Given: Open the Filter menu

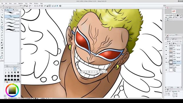Looking at the screenshot, I should click(31, 3).
